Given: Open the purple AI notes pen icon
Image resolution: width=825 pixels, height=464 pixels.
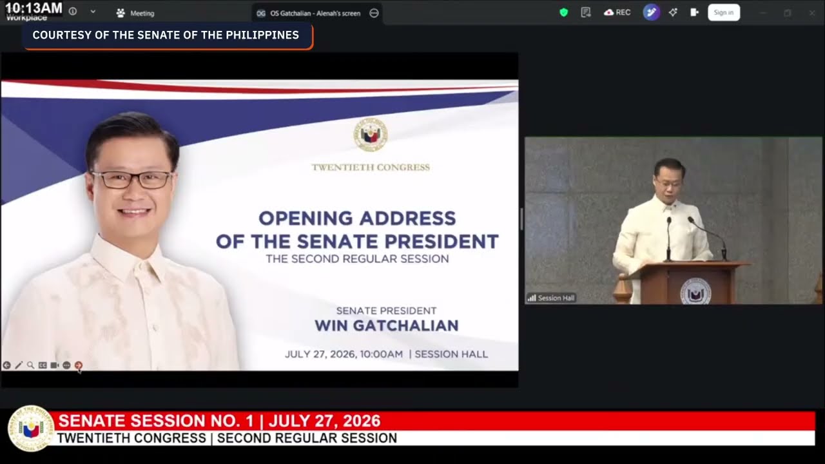Looking at the screenshot, I should 652,12.
